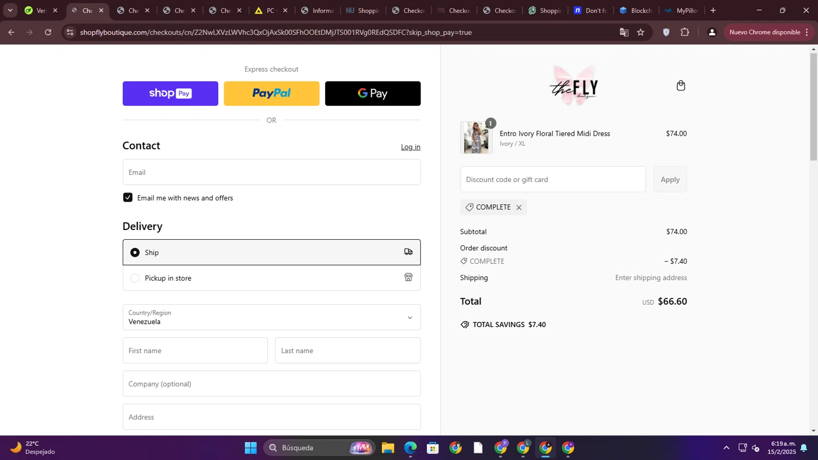Open the Búsqueda taskbar search box
Screen dimensions: 818x460
tap(320, 448)
